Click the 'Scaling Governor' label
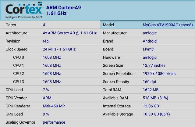 tap(20, 122)
